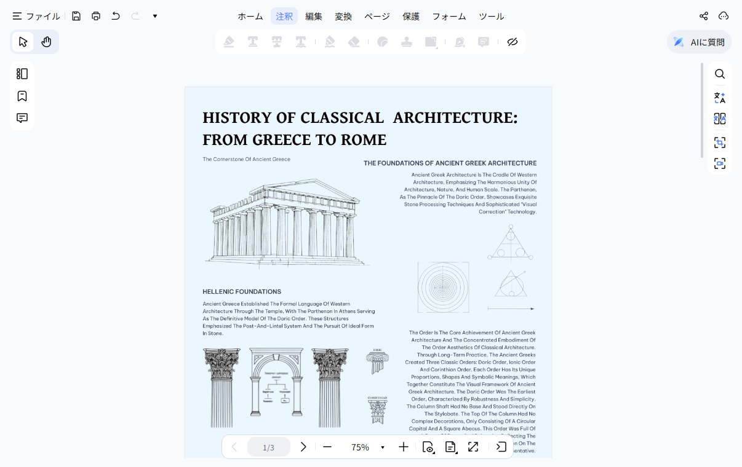742x467 pixels.
Task: Click the redo arrow icon
Action: (135, 16)
